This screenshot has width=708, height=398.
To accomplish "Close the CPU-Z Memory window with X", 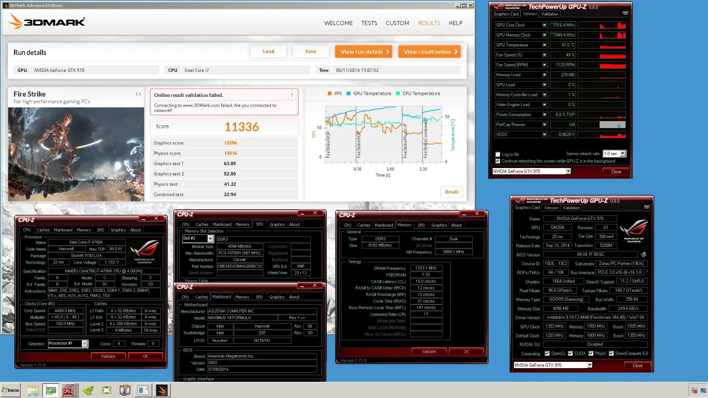I will [x=477, y=214].
